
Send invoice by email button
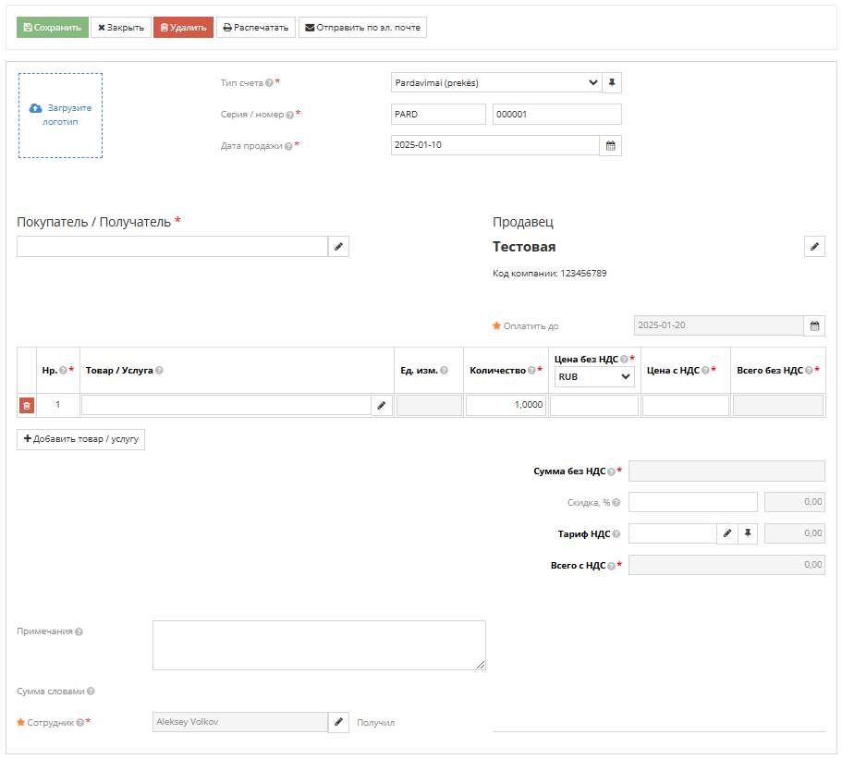pos(362,28)
